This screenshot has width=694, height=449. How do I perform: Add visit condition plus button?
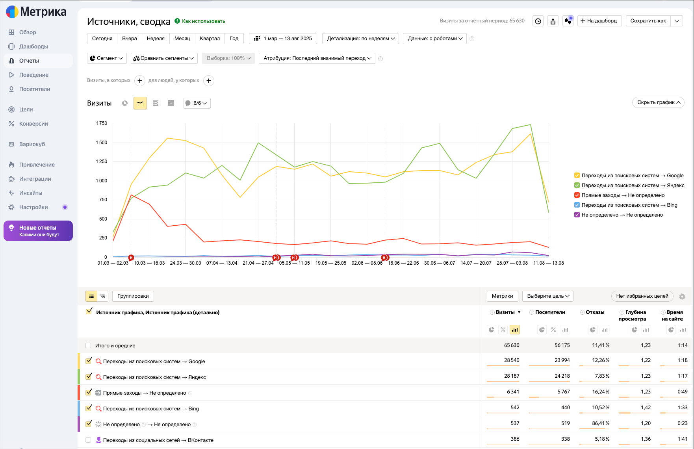coord(140,81)
